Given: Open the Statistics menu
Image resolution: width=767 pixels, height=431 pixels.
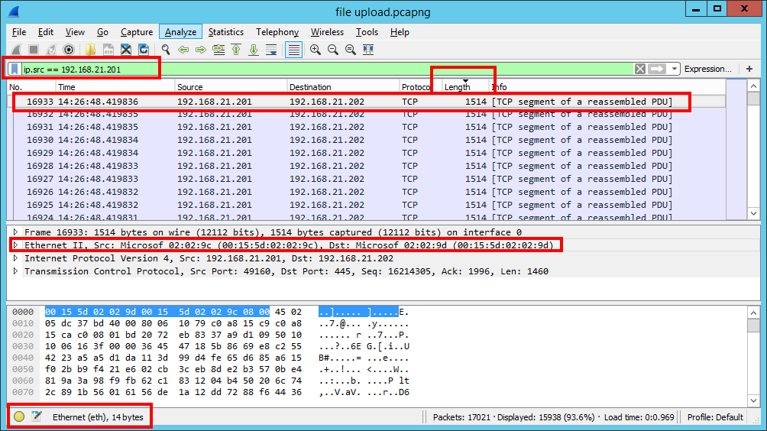Looking at the screenshot, I should click(x=225, y=32).
